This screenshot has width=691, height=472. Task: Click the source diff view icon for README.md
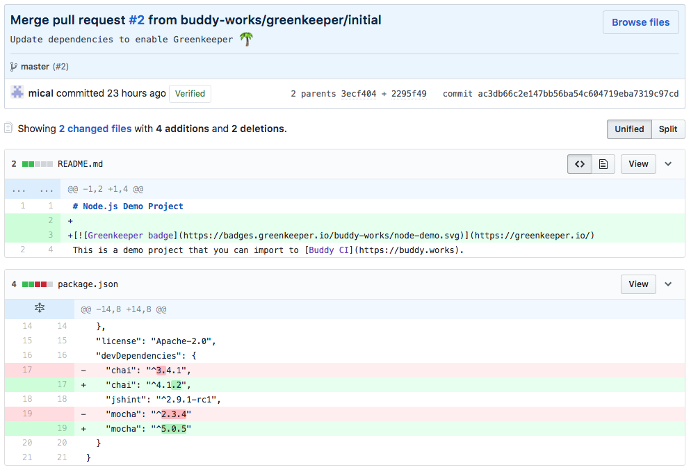(580, 164)
